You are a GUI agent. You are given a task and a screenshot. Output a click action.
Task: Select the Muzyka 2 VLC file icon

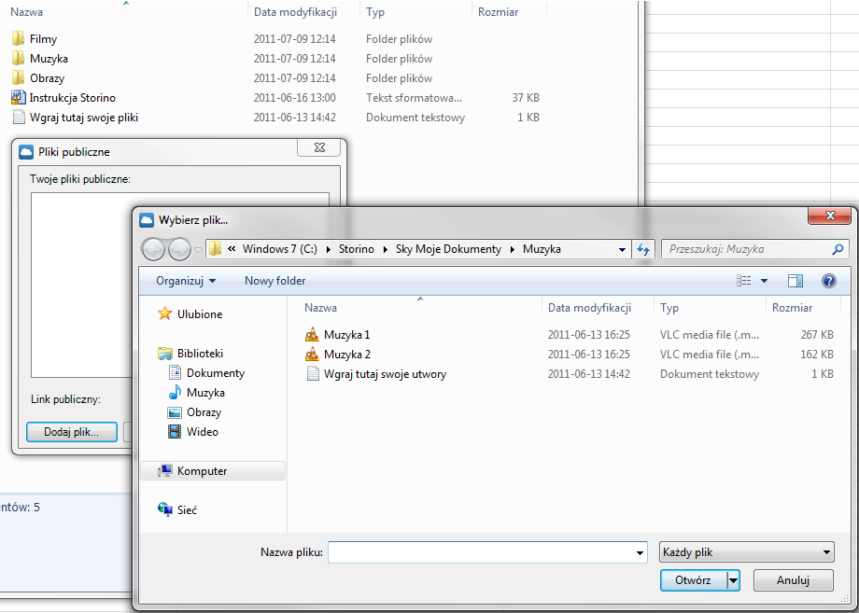[x=312, y=355]
